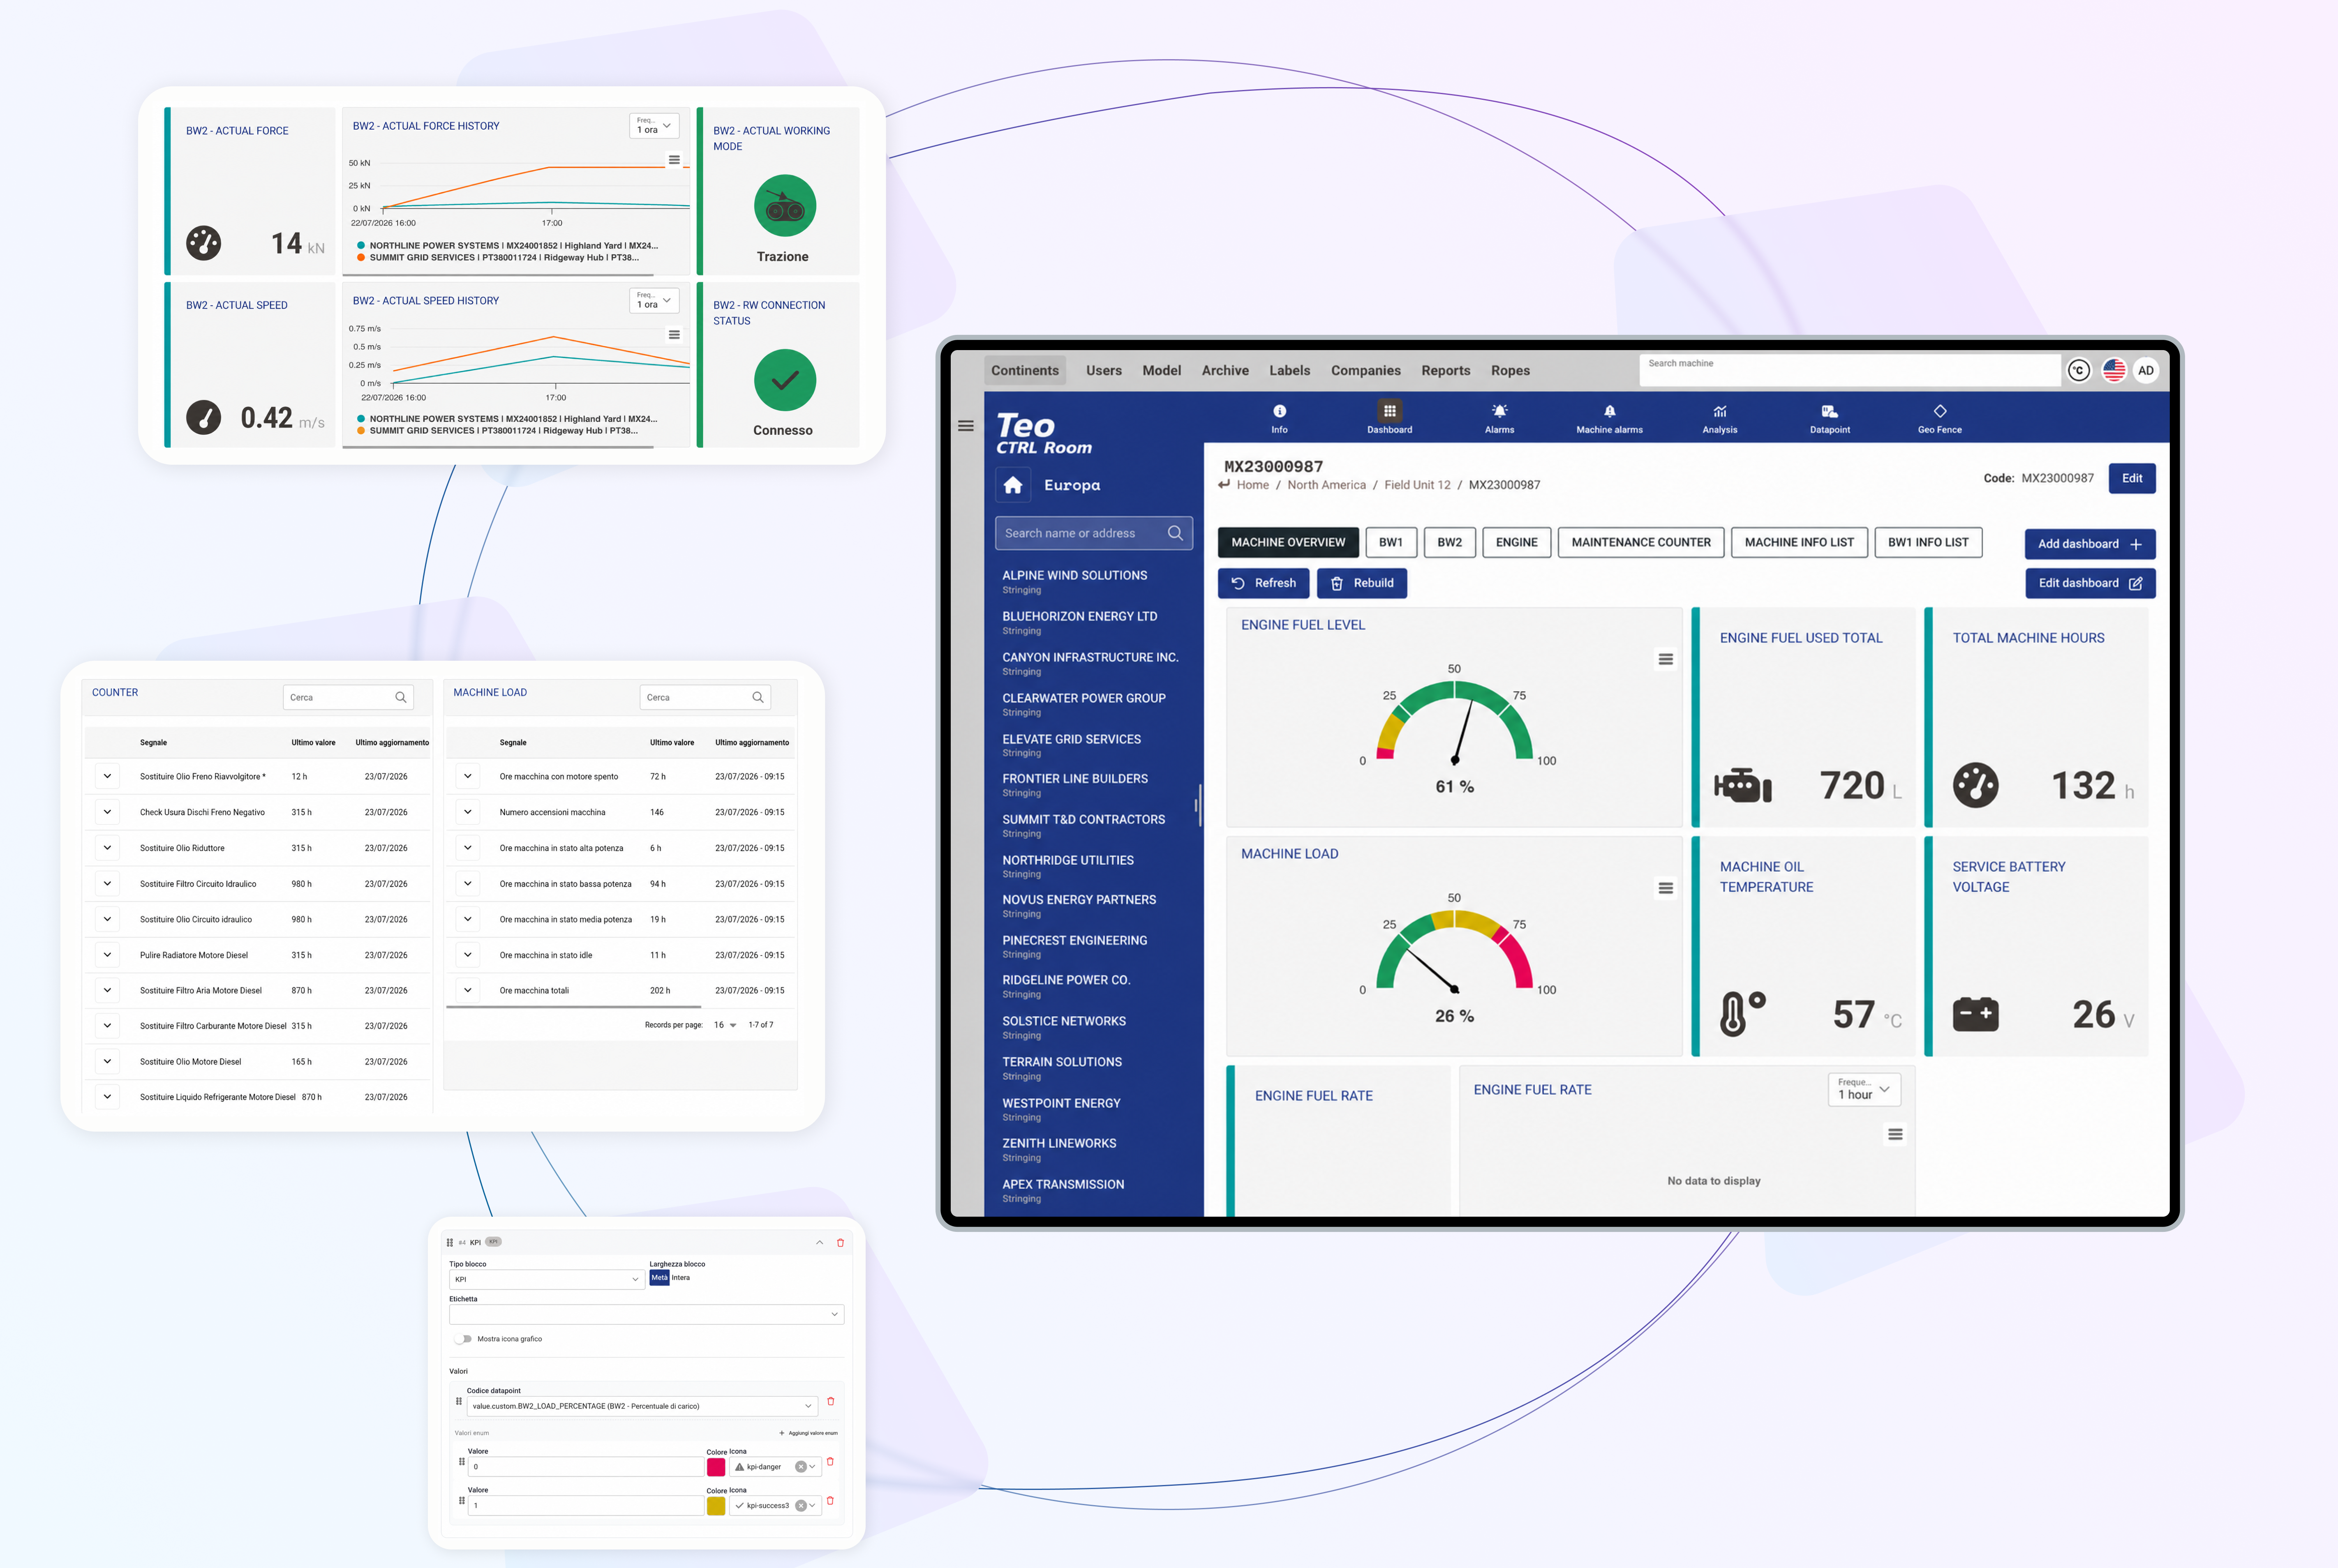Expand Ore macchina in stato idle row
This screenshot has width=2338, height=1568.
[467, 955]
